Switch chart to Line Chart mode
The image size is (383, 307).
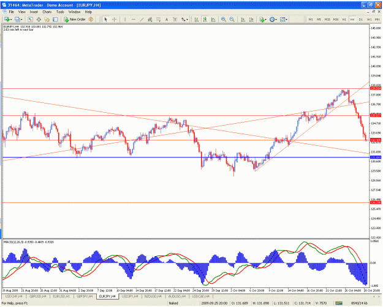[213, 19]
